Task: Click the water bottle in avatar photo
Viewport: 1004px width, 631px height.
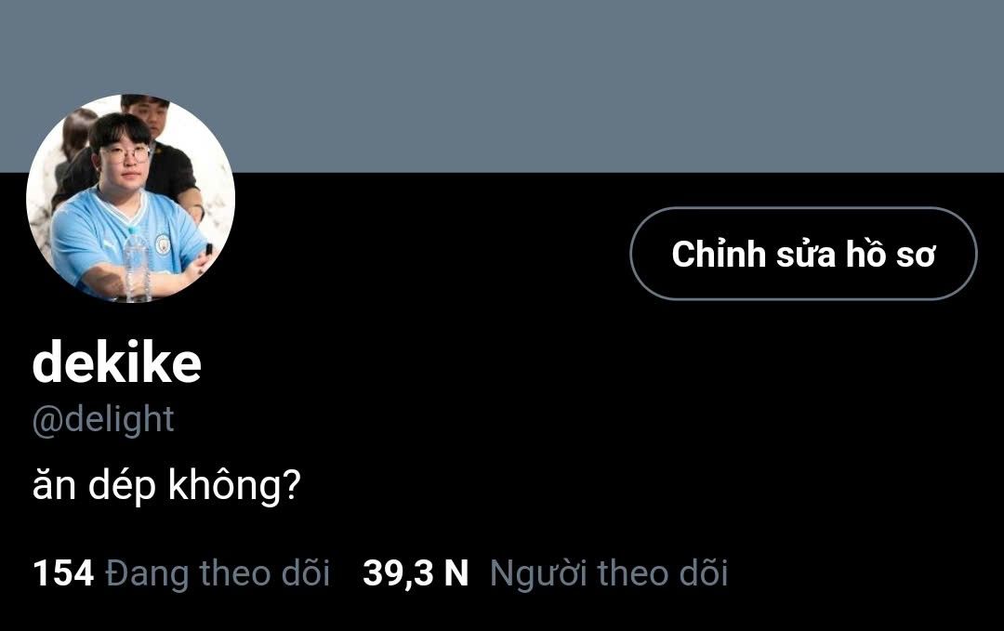Action: coord(137,264)
